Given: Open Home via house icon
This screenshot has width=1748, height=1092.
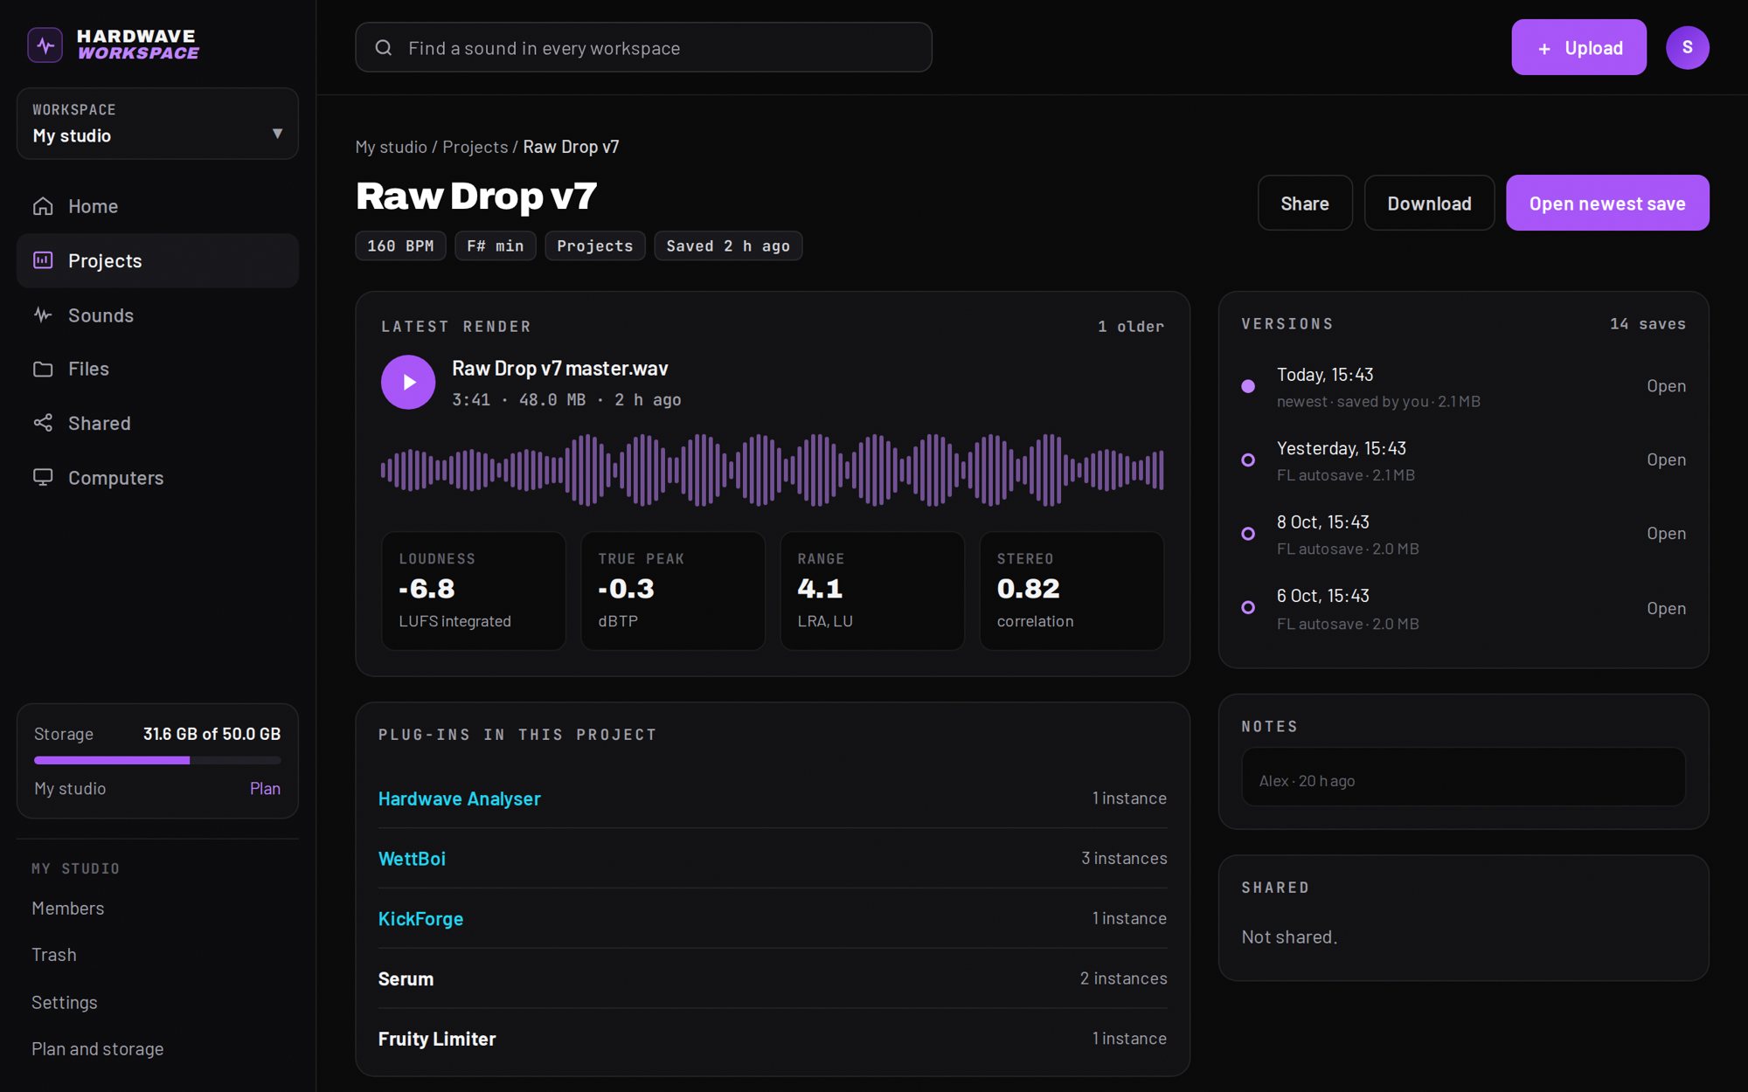Looking at the screenshot, I should [43, 206].
